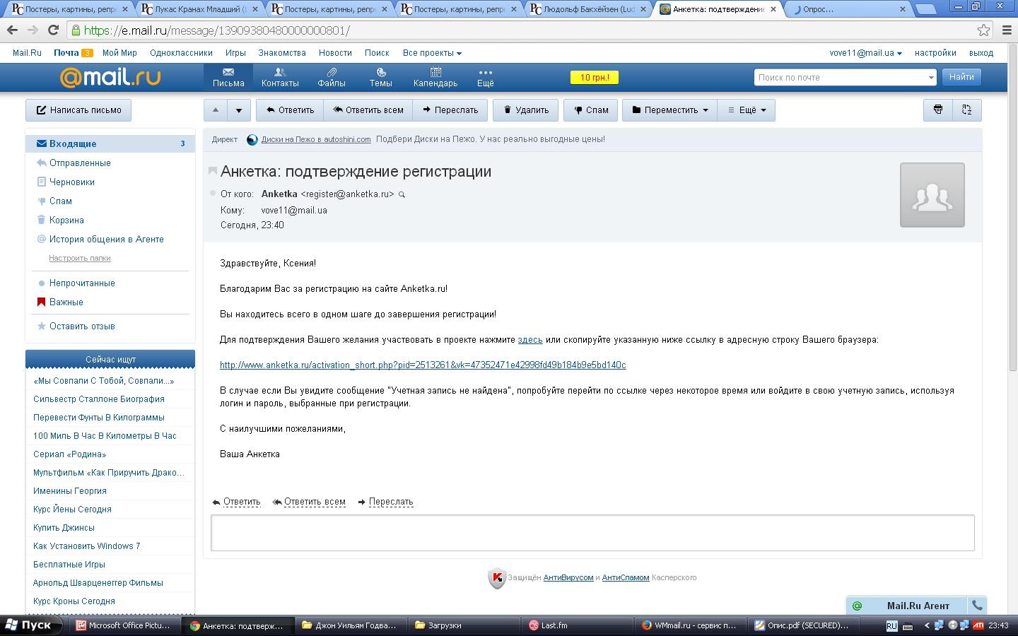
Task: Switch to Лукас Кранах Младший tab
Action: point(200,9)
